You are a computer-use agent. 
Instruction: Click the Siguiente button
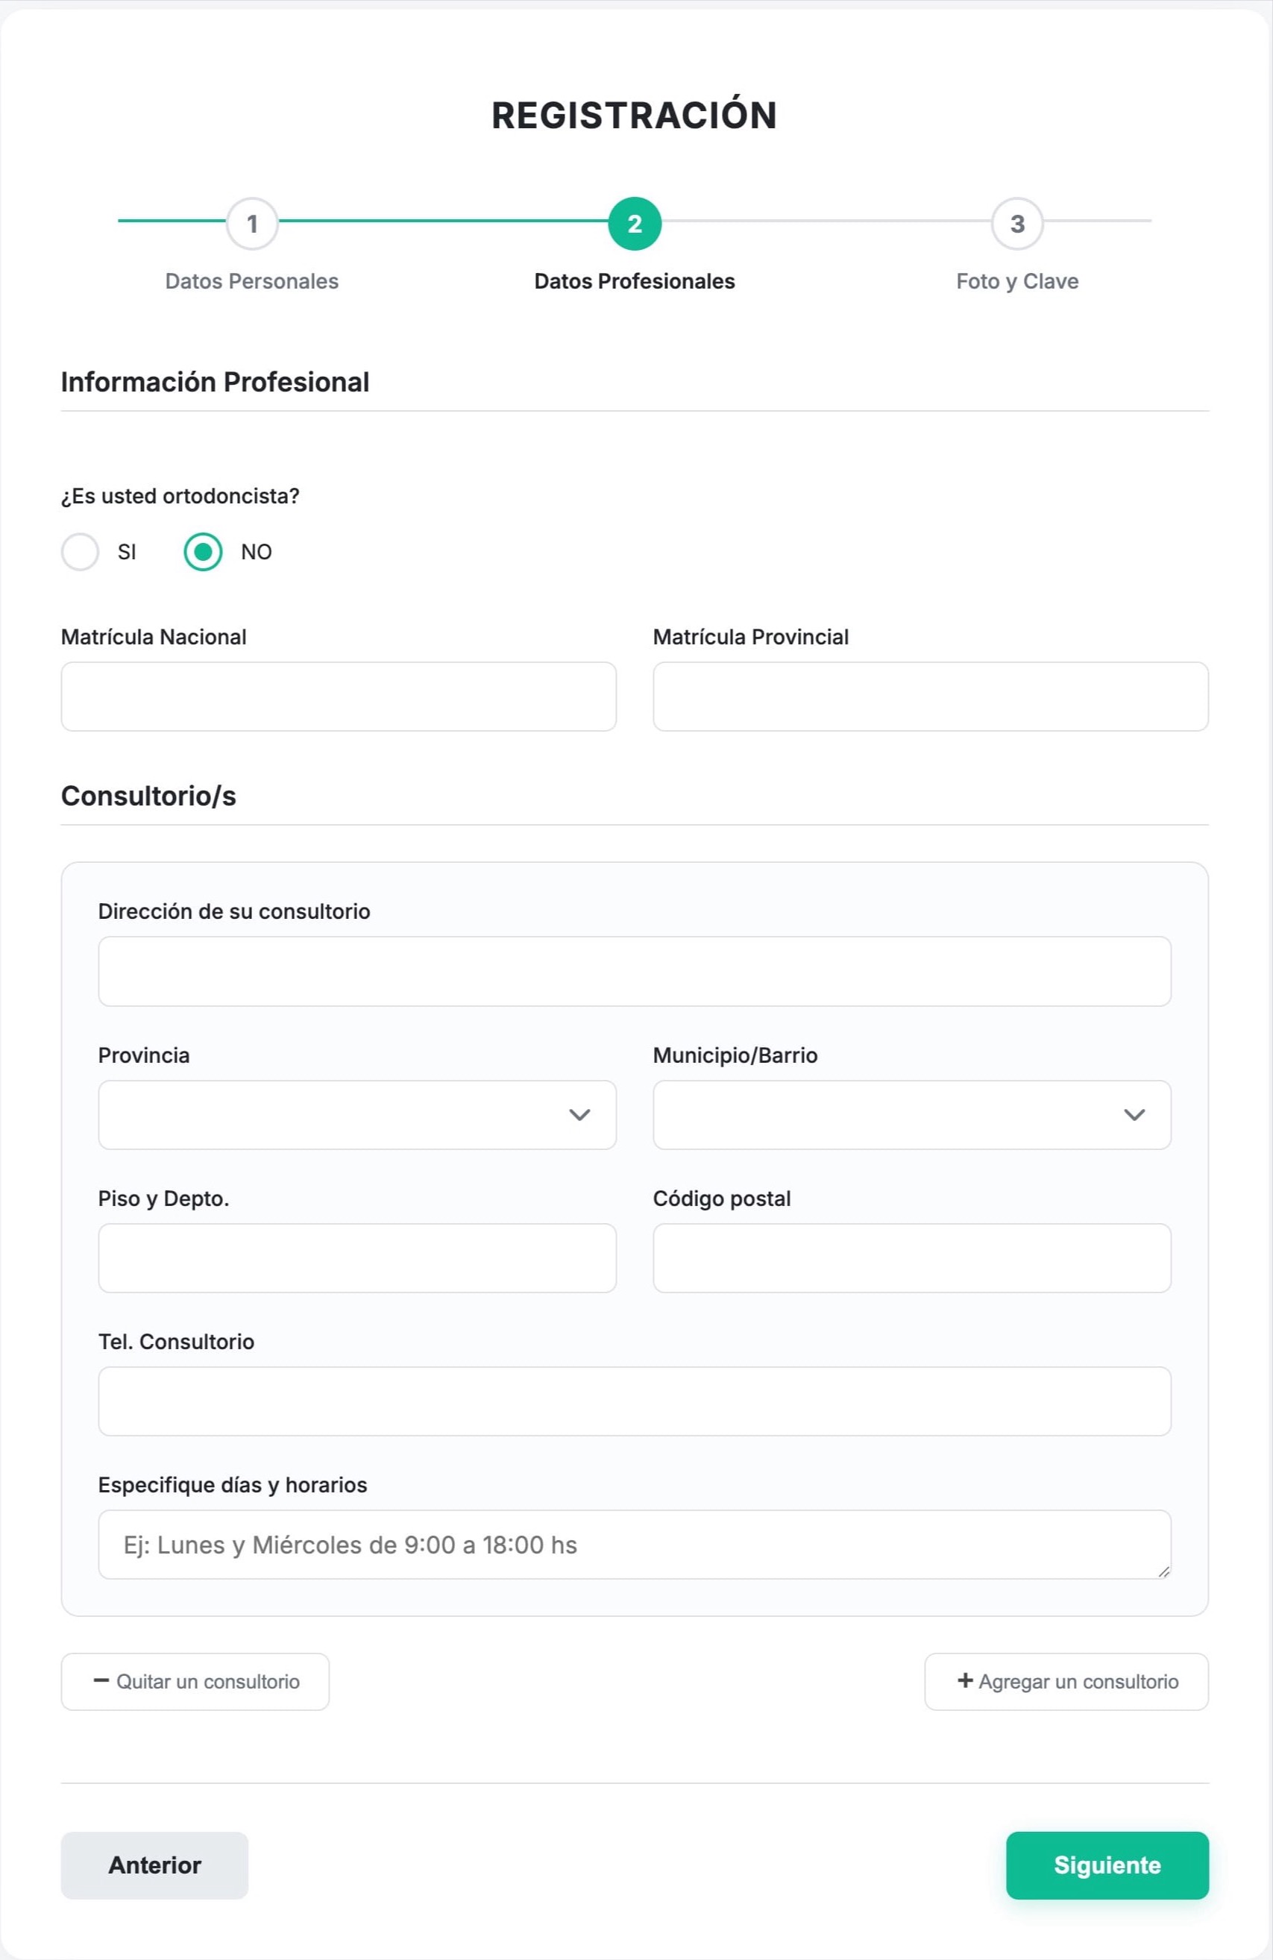tap(1107, 1865)
